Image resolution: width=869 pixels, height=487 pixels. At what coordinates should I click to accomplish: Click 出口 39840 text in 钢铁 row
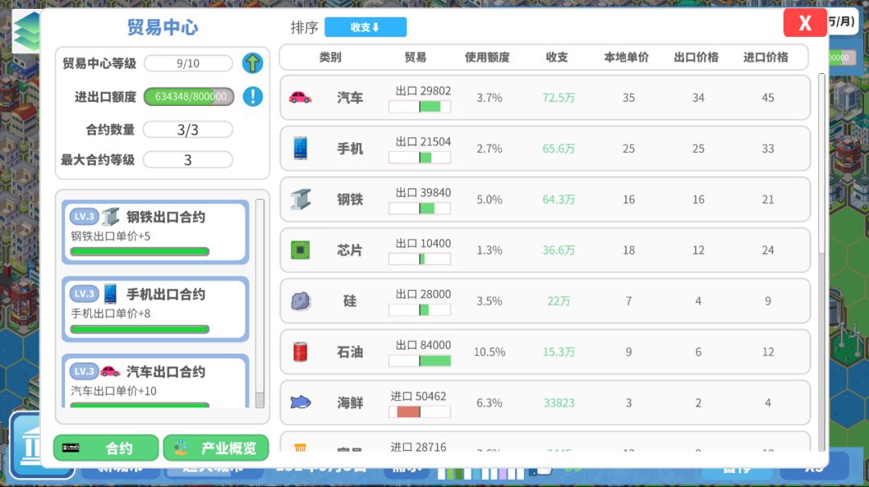click(423, 192)
